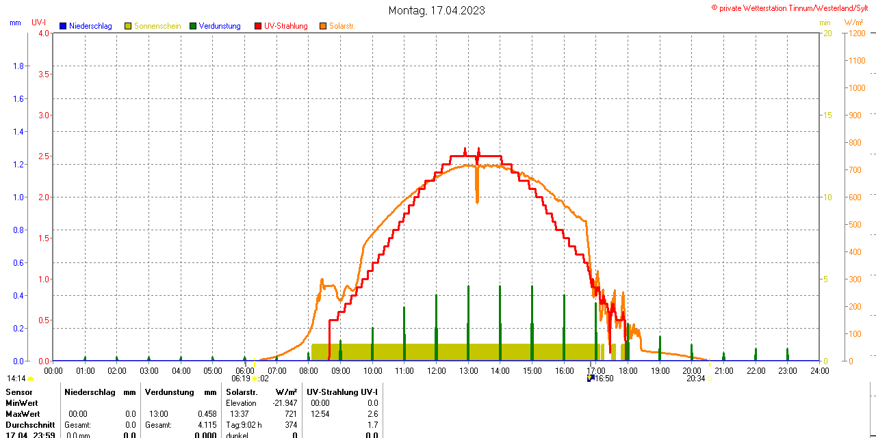Screen dimensions: 876x438
Task: Click the Sonnenschein legend text
Action: 157,26
